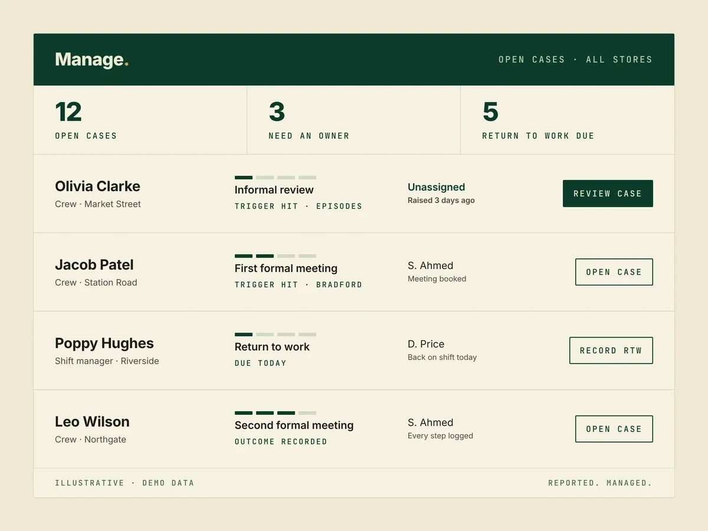The height and width of the screenshot is (531, 708).
Task: Click the Crew · Station Road text
Action: (96, 283)
